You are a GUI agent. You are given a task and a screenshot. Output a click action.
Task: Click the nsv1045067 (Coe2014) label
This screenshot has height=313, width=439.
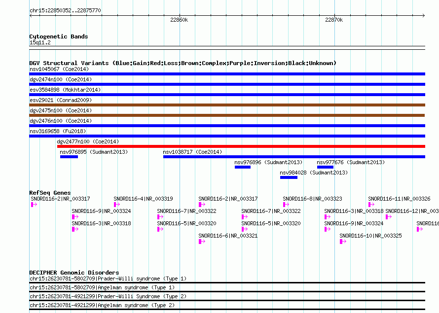pyautogui.click(x=59, y=69)
